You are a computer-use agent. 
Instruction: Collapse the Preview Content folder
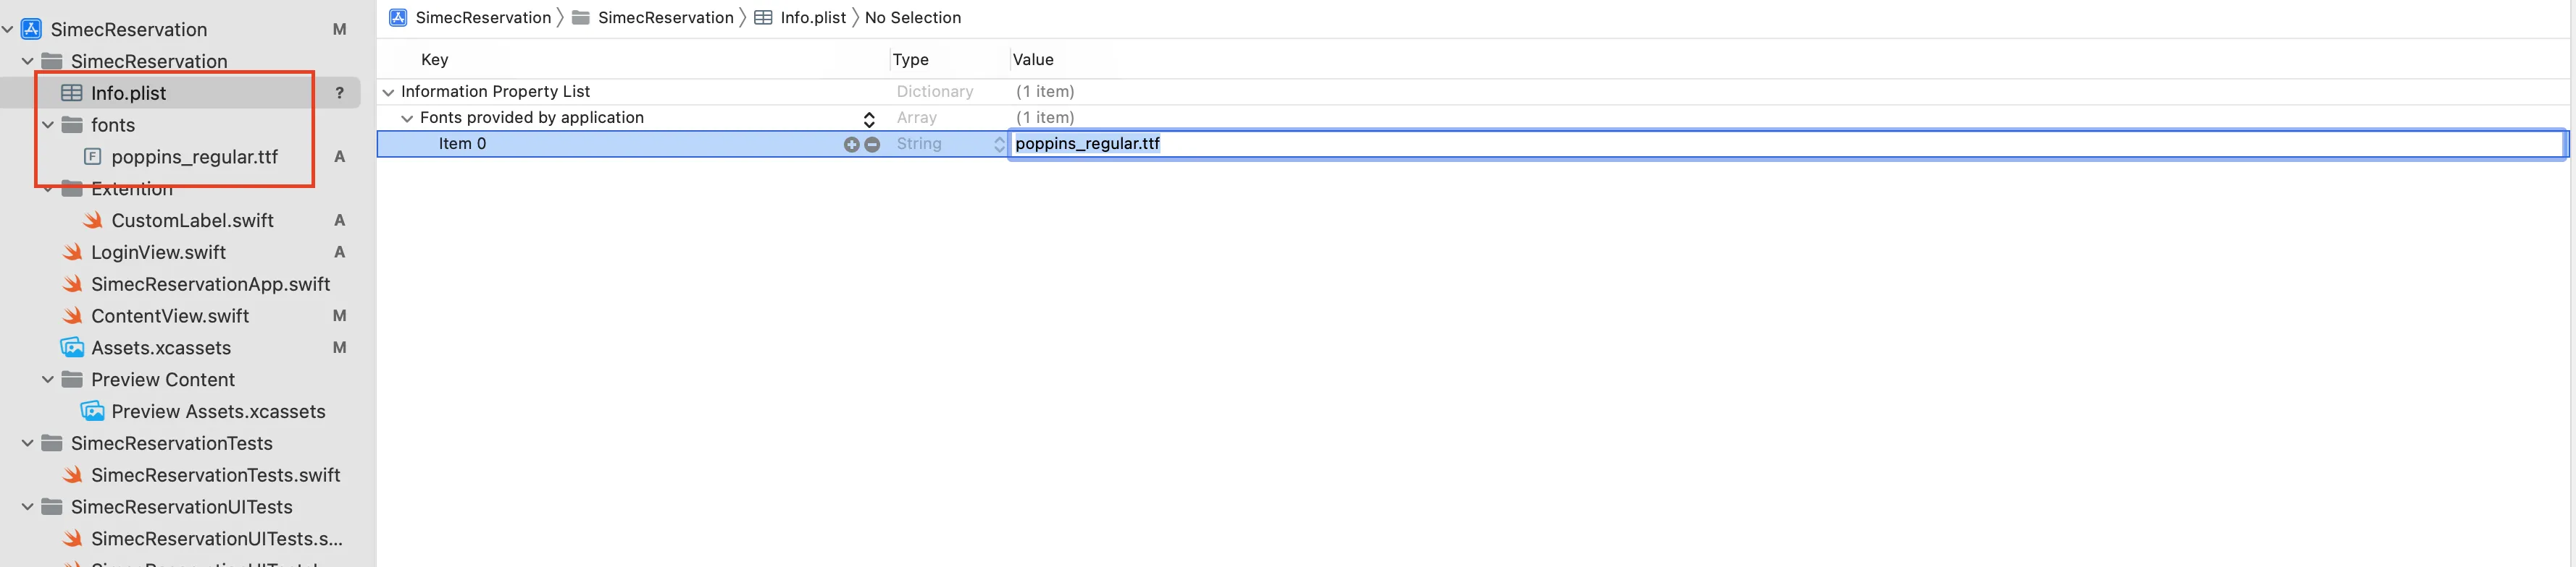coord(48,380)
